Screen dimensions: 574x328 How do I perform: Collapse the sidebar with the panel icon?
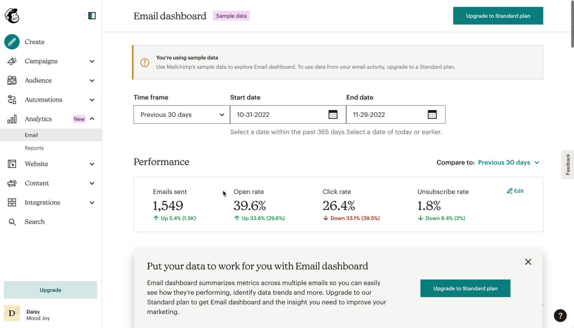pyautogui.click(x=92, y=16)
